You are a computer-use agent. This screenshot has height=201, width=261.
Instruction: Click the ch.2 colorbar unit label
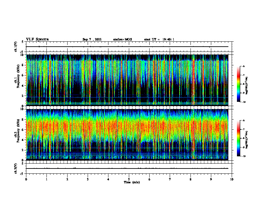pos(247,140)
